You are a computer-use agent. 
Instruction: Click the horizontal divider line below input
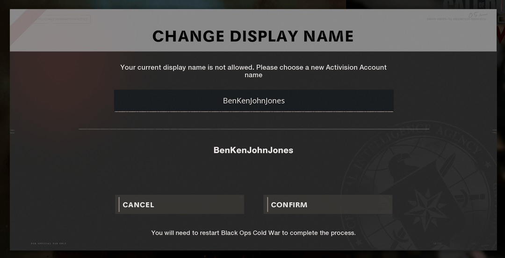pos(253,129)
